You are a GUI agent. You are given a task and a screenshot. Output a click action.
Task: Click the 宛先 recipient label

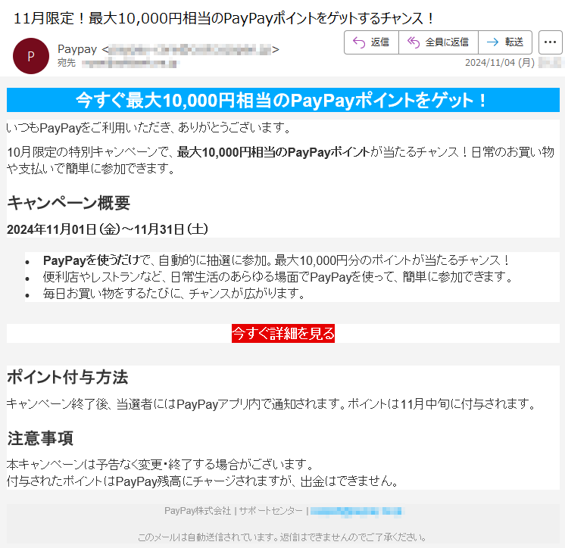click(67, 63)
